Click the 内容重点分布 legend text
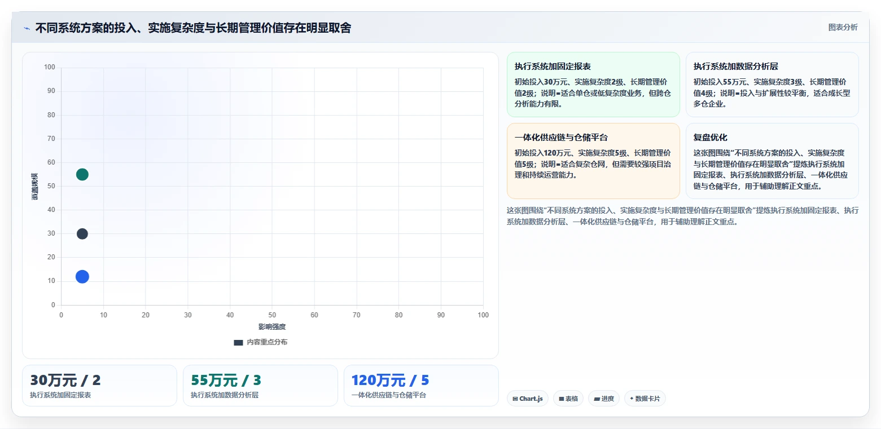Screen dimensions: 881x429 click(x=267, y=342)
